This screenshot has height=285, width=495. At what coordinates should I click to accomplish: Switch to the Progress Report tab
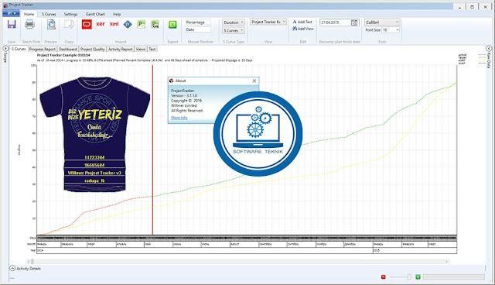tap(43, 50)
